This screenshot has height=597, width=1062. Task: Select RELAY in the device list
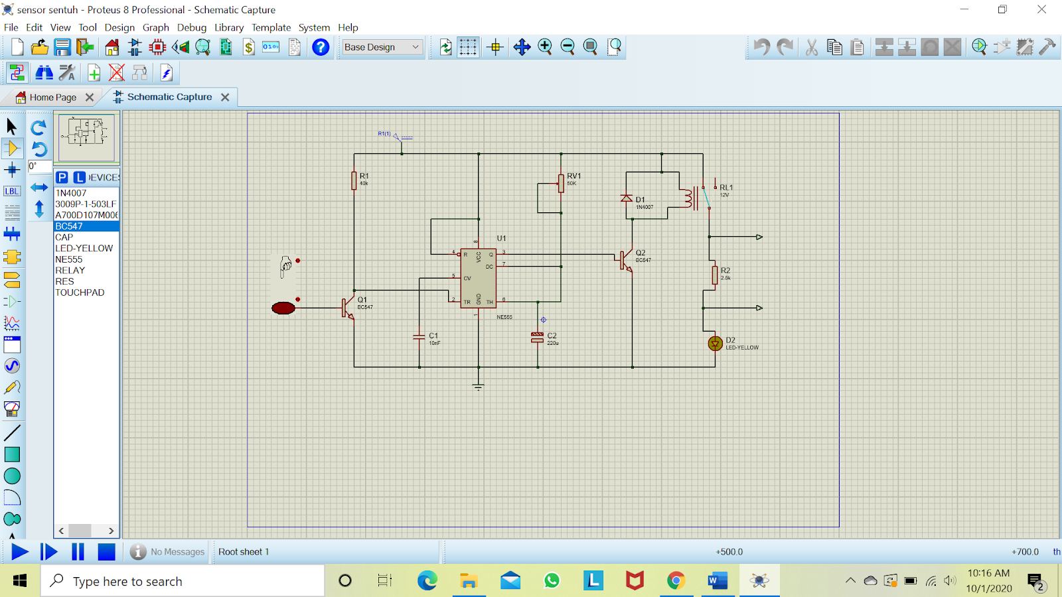(x=86, y=270)
